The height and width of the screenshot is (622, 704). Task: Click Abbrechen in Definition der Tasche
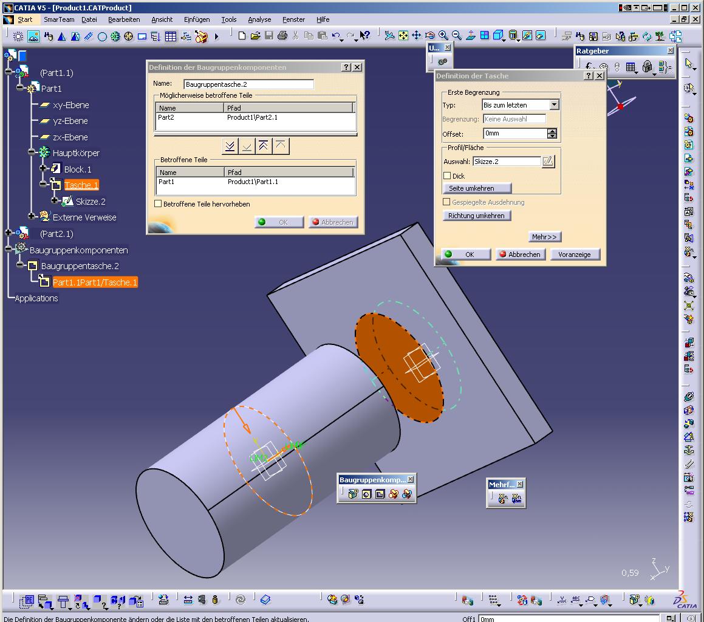tap(521, 254)
